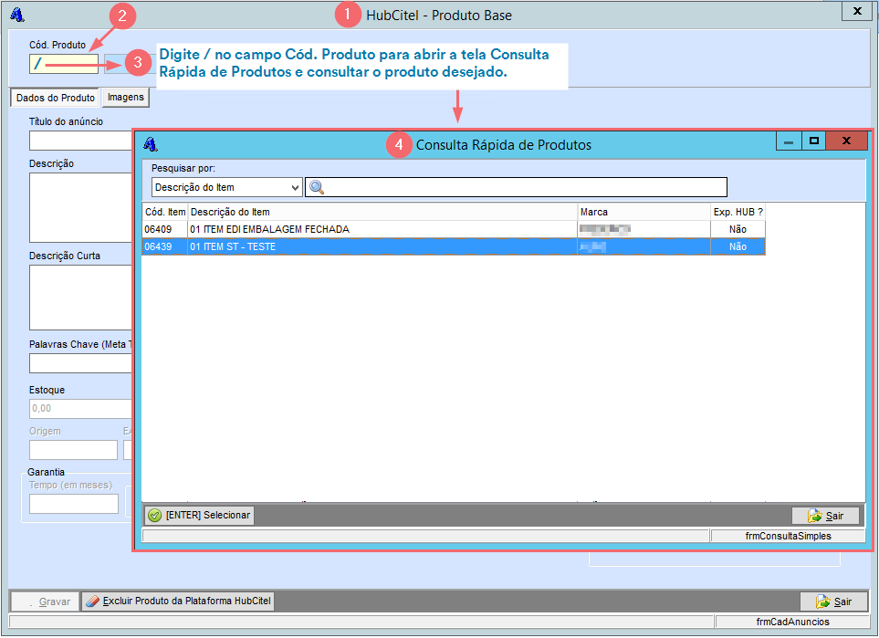
Task: Focus the product search text field
Action: pos(516,187)
